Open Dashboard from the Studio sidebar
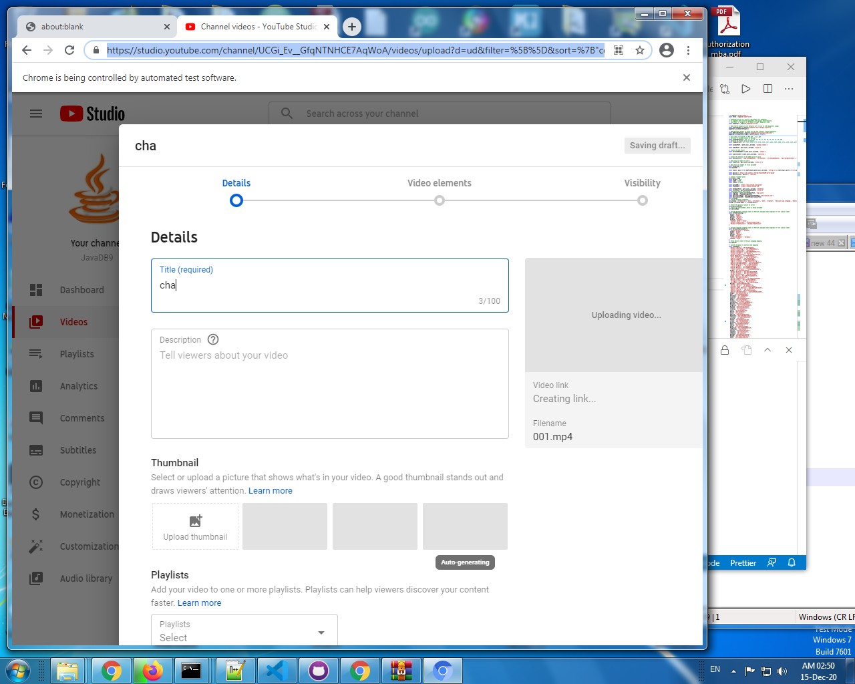Screen dimensions: 855x684 click(81, 290)
